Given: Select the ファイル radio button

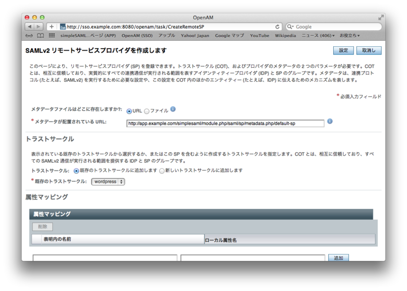Looking at the screenshot, I should (x=147, y=111).
